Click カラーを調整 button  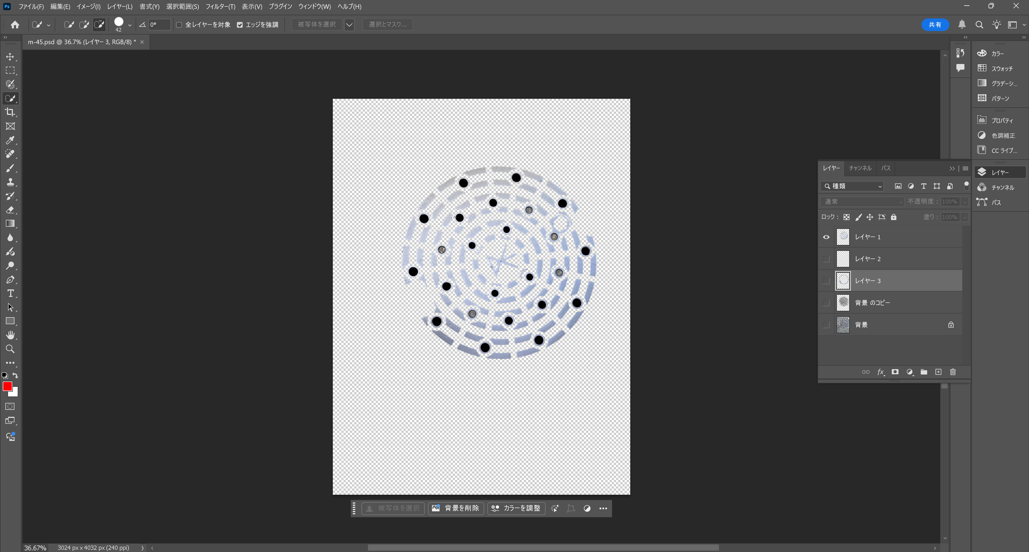[516, 508]
